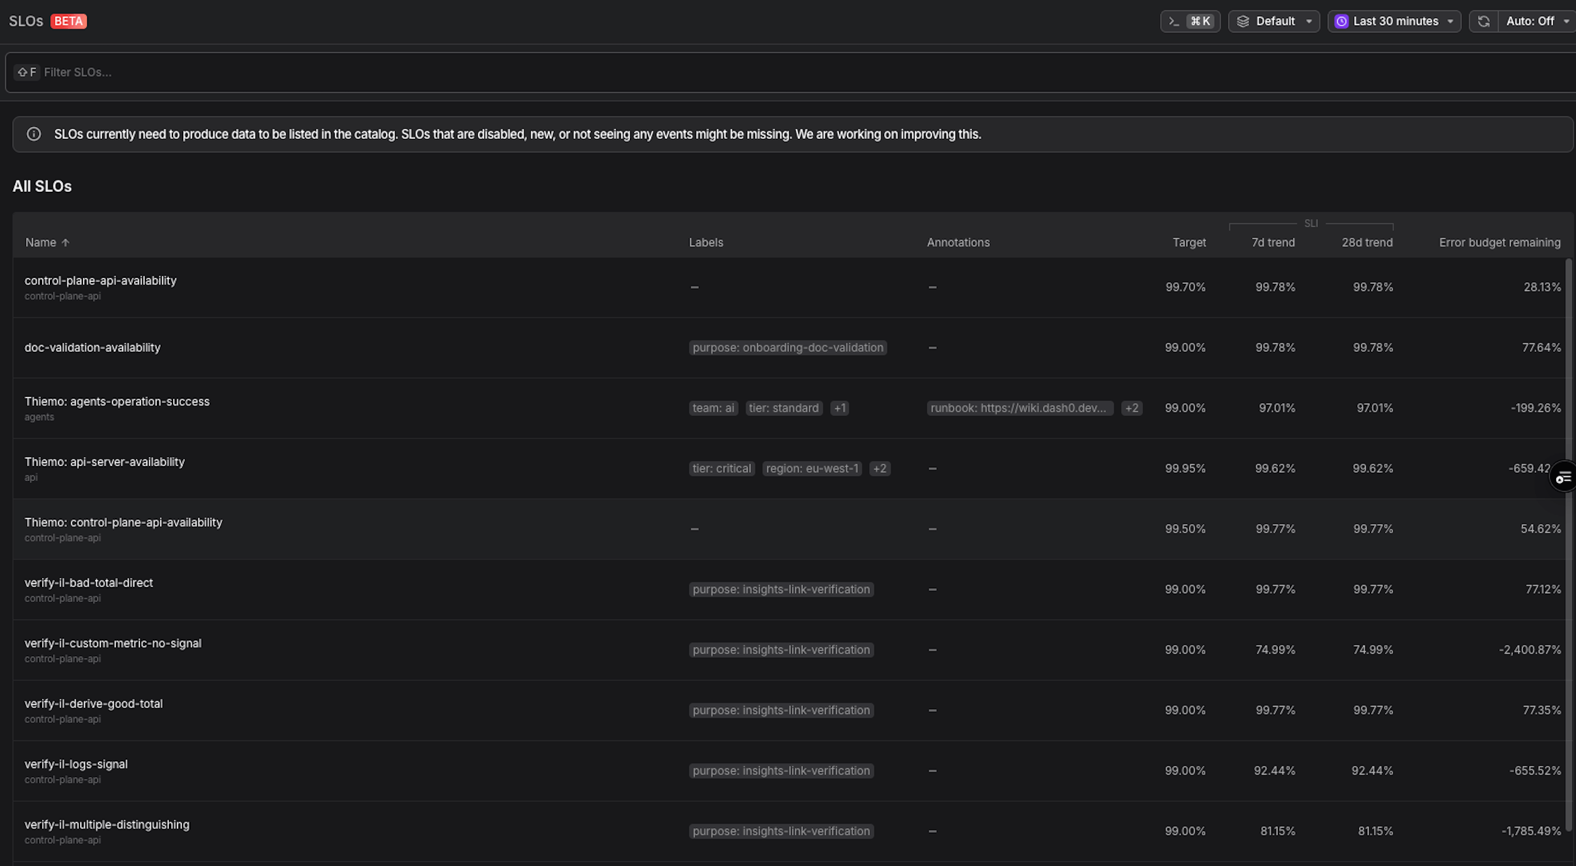Open the Default dataset dropdown
The image size is (1576, 866).
click(x=1274, y=22)
